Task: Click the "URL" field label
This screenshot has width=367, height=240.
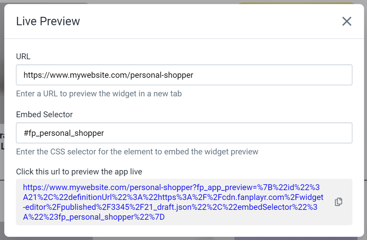Action: [23, 57]
